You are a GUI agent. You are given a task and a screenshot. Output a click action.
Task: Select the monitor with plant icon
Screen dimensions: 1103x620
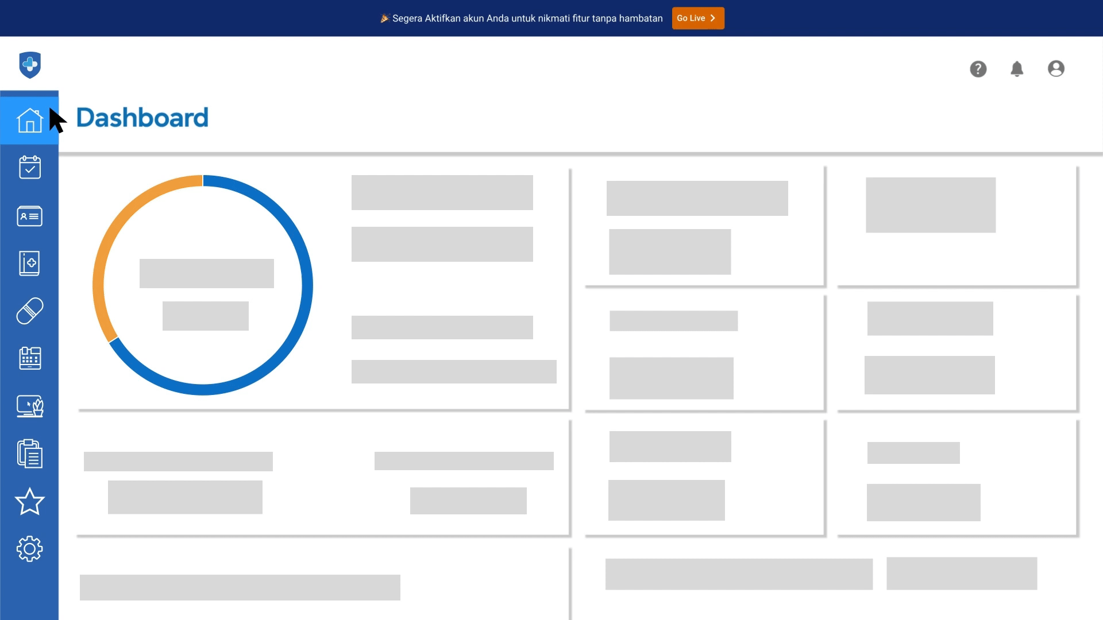29,406
